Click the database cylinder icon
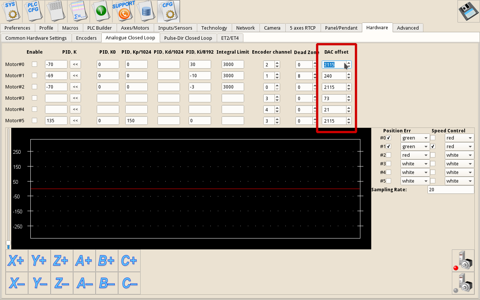This screenshot has width=480, height=300. 146,11
